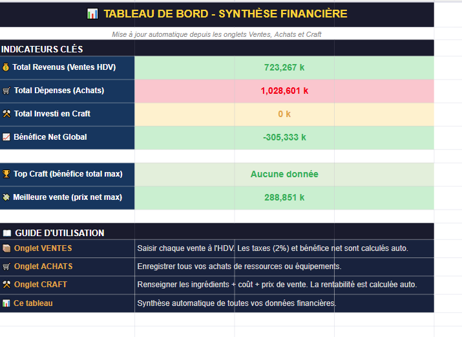Click the book icon beside GUIDE D'UTILISATION

6,234
